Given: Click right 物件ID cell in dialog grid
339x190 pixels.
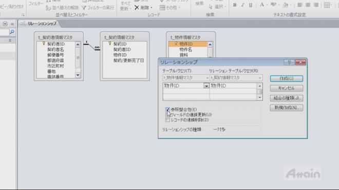Looking at the screenshot, I should click(x=233, y=86).
